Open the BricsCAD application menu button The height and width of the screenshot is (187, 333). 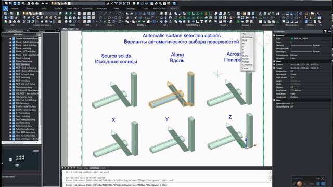pos(5,8)
